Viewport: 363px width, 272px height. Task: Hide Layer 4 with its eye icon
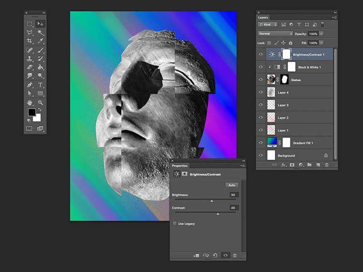pyautogui.click(x=261, y=92)
